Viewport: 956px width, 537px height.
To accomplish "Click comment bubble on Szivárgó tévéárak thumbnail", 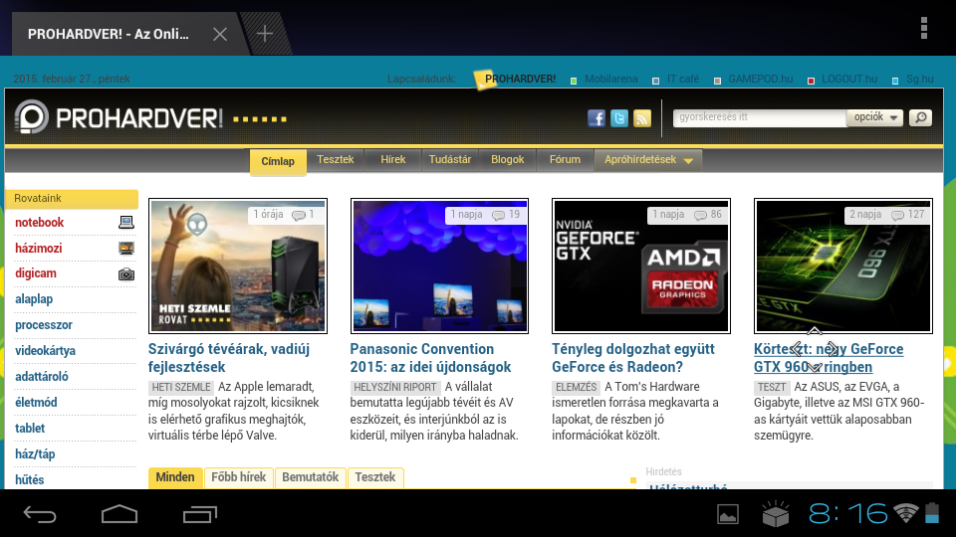I will 299,215.
